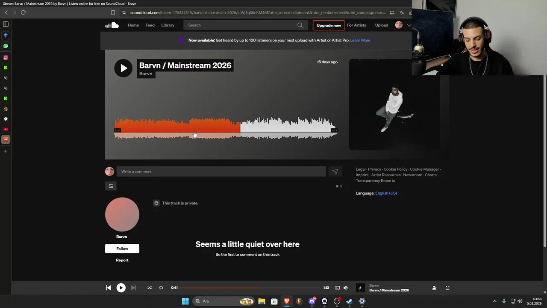Image resolution: width=547 pixels, height=308 pixels.
Task: Click the SoundCloud logo icon
Action: 112,25
